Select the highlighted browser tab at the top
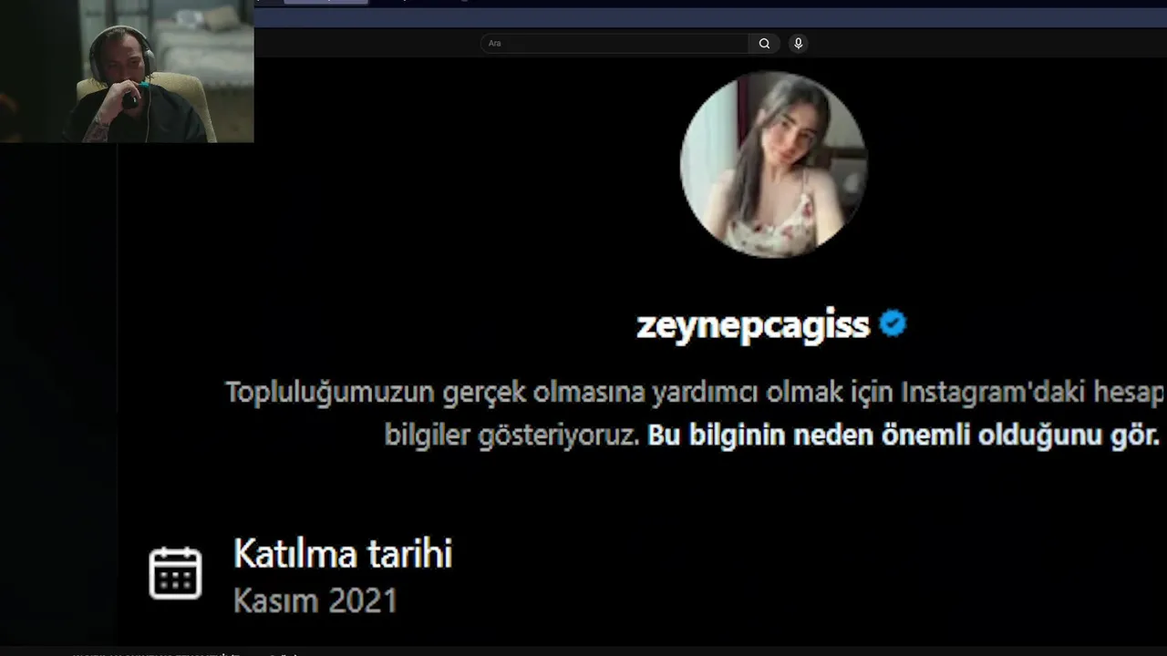 [x=325, y=2]
